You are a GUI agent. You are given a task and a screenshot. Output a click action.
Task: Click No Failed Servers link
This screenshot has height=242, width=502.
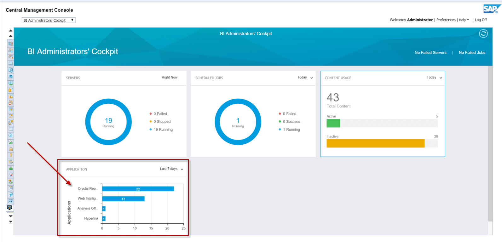pos(430,53)
